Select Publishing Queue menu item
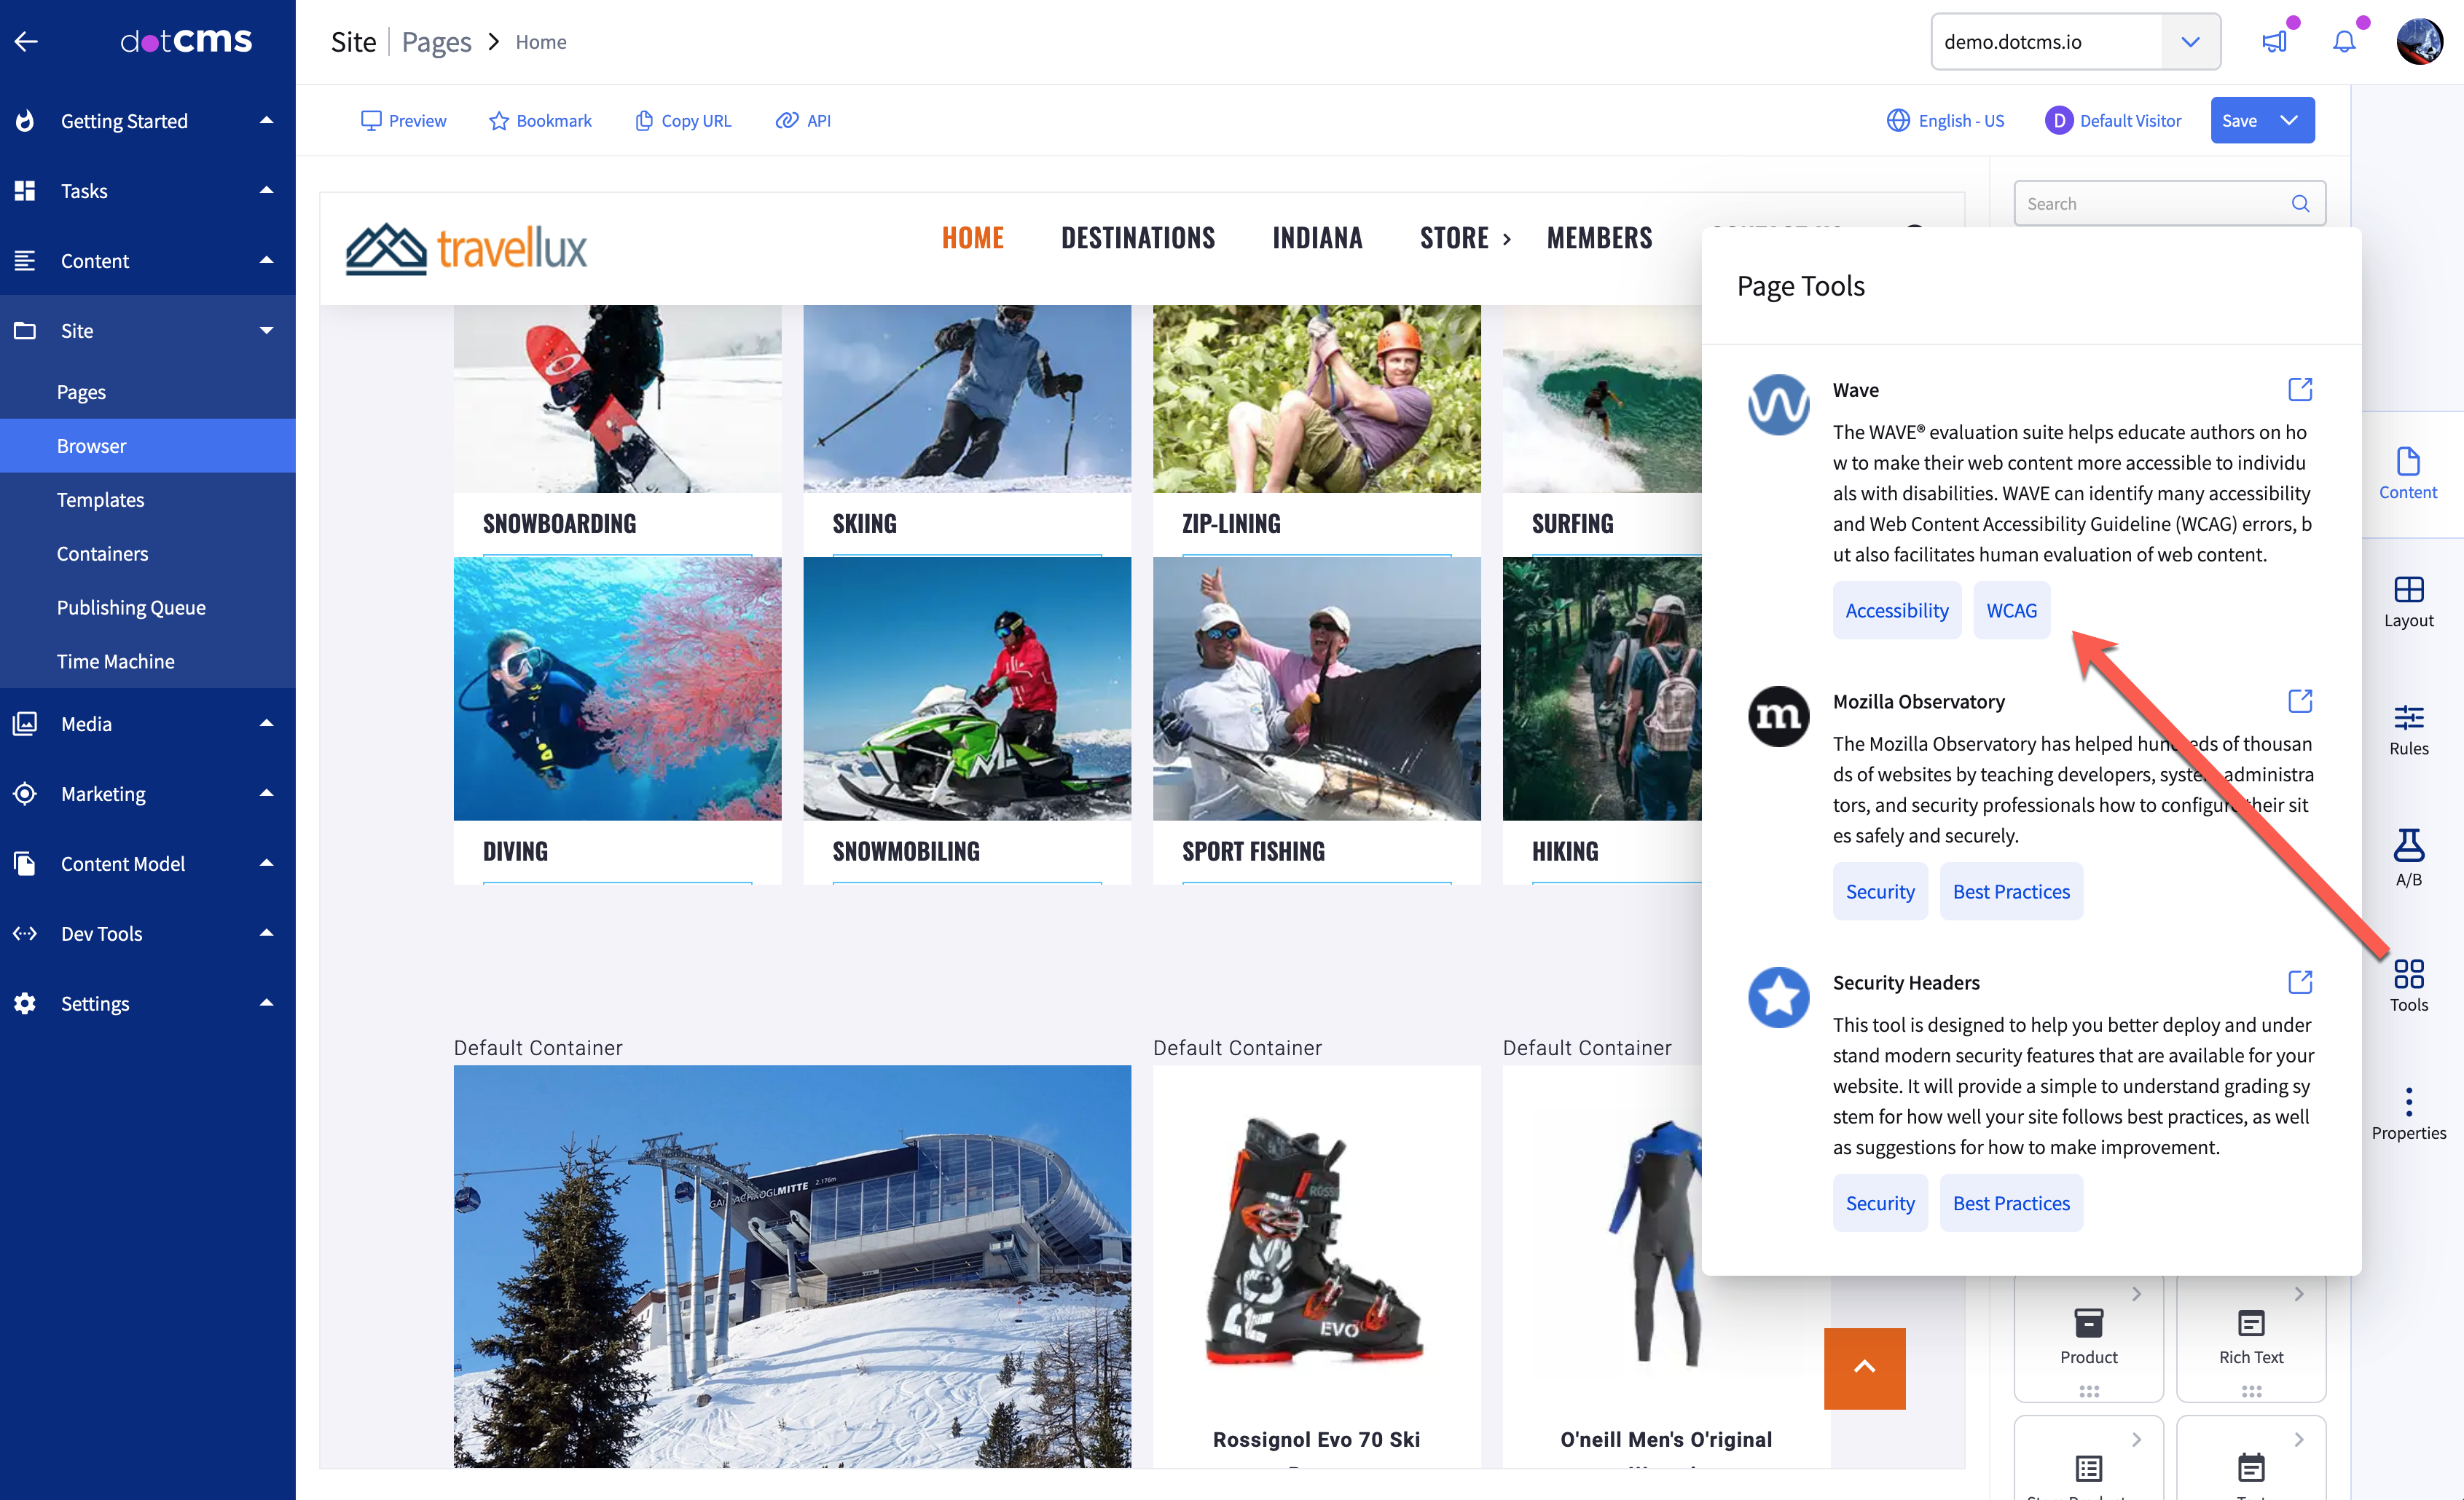The height and width of the screenshot is (1500, 2464). (131, 607)
